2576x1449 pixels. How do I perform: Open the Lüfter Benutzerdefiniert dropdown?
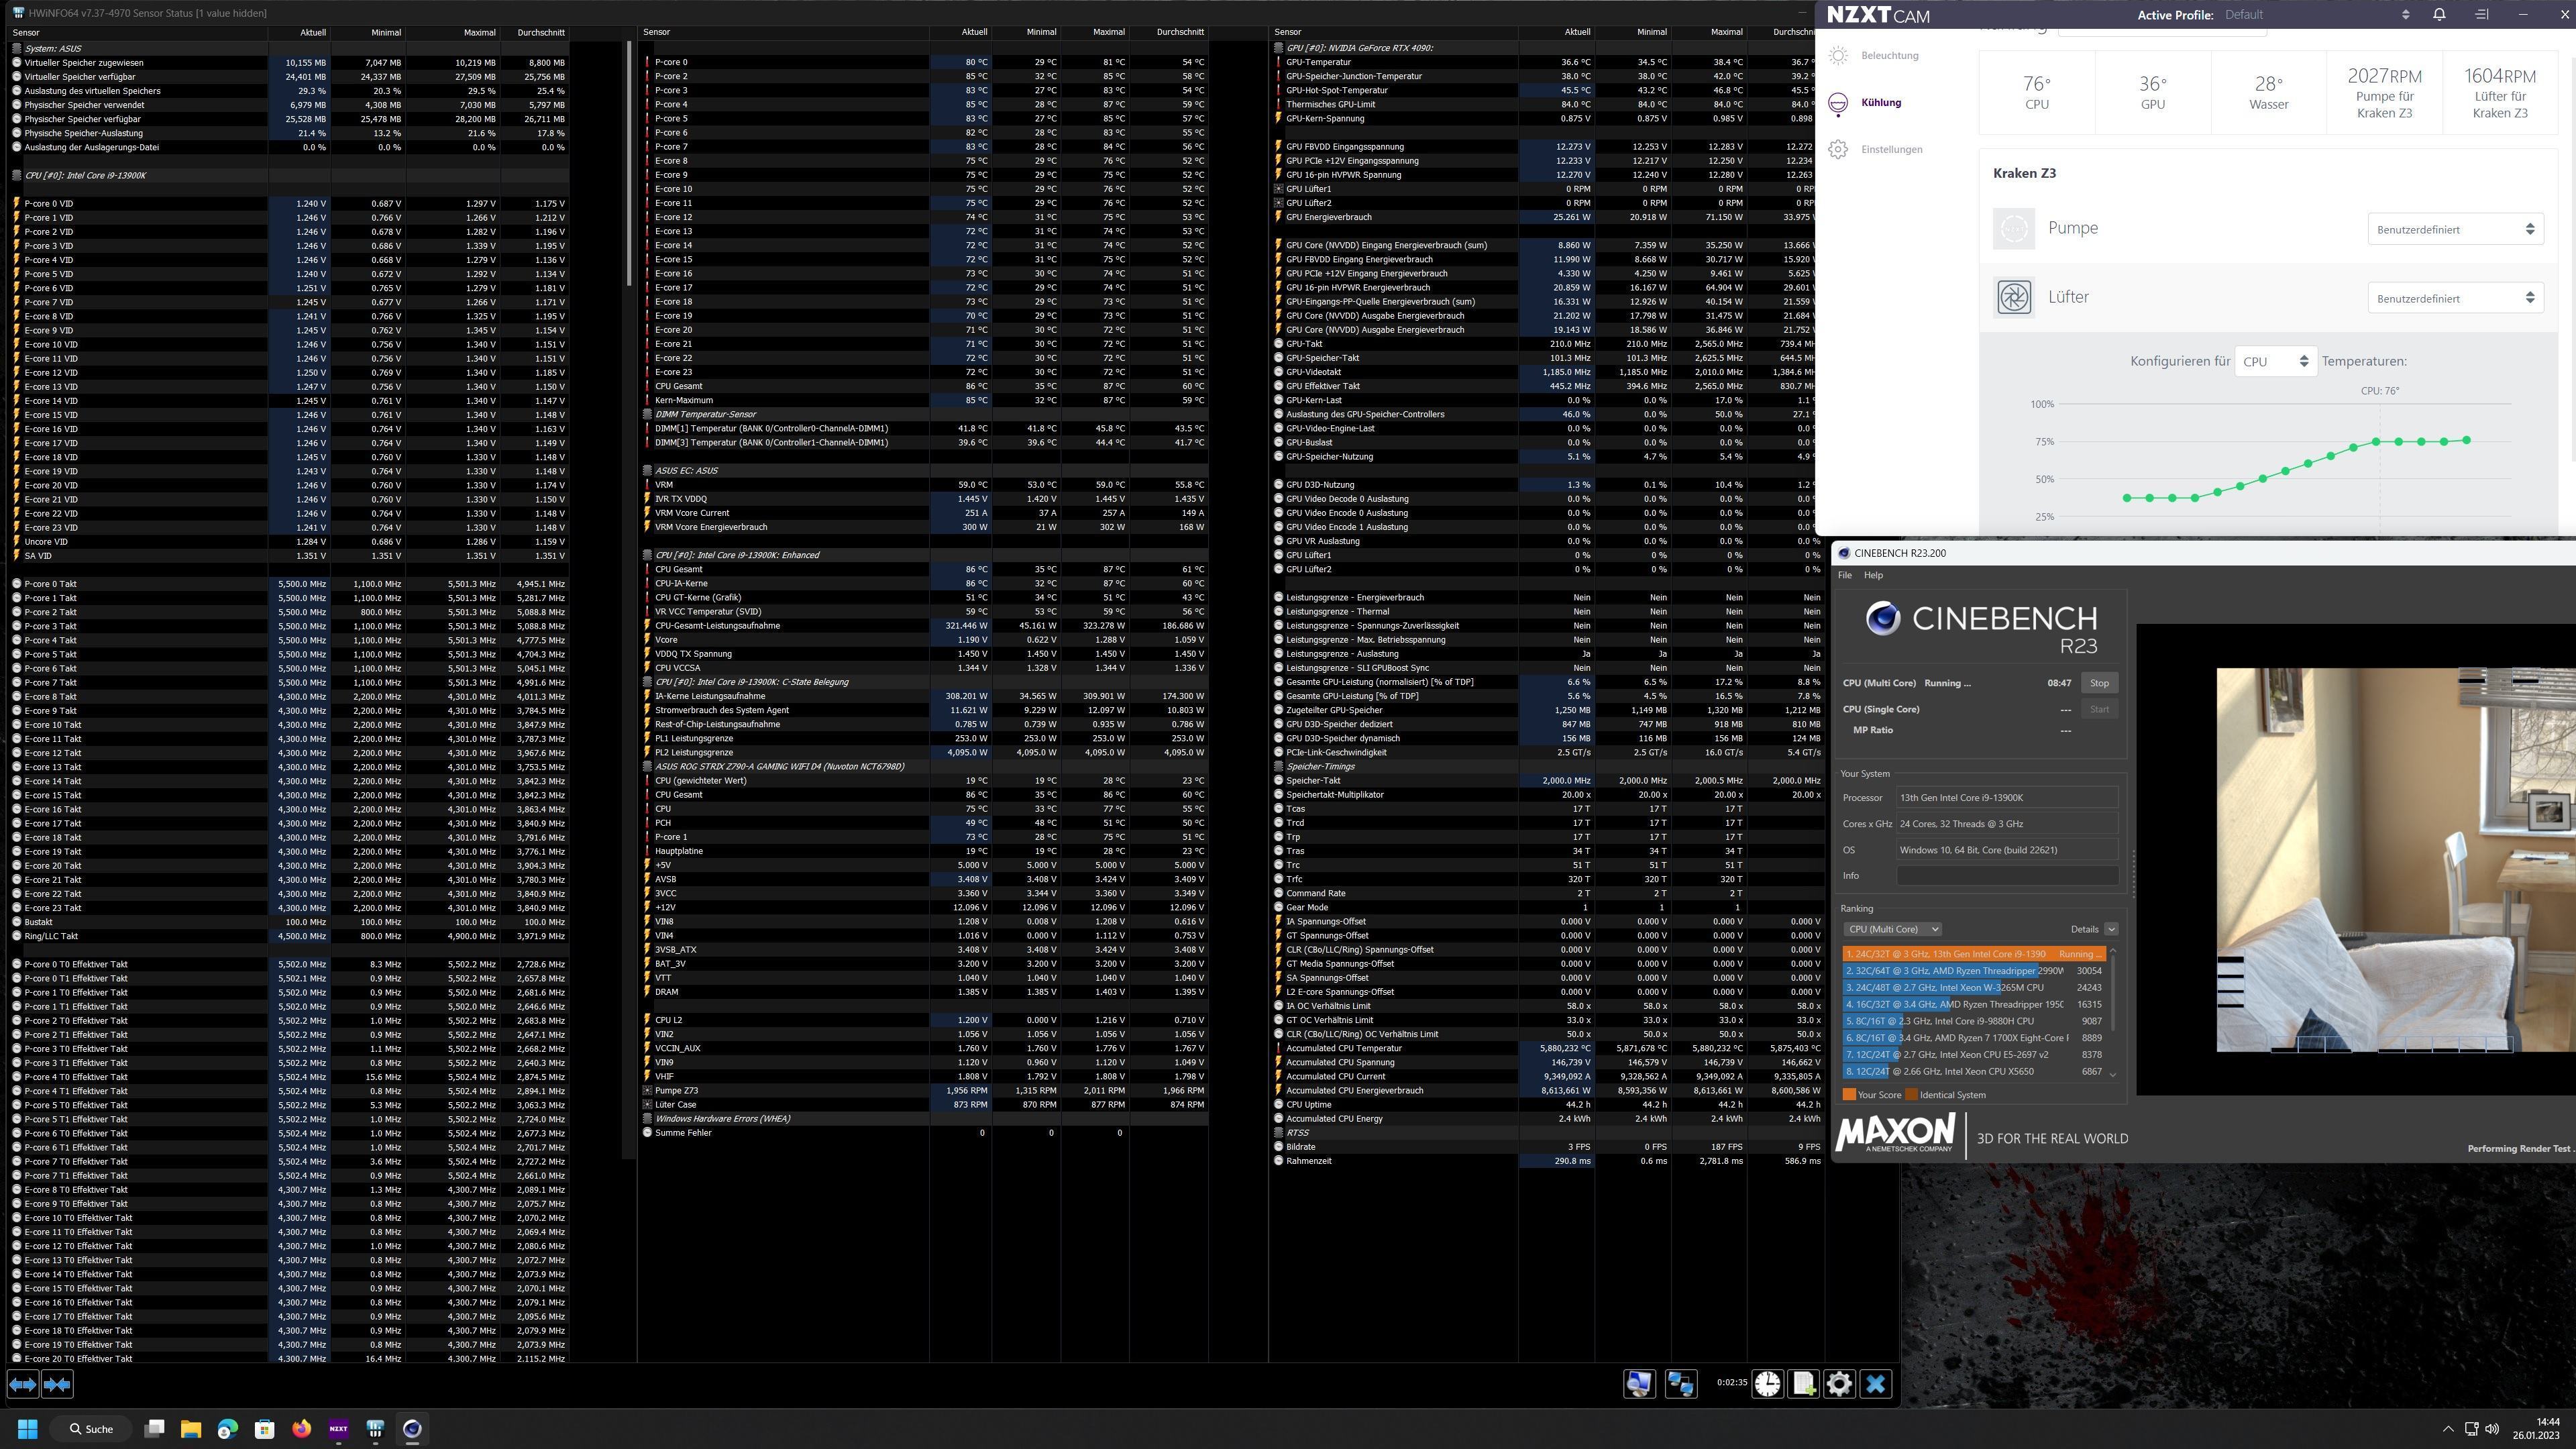(x=2455, y=299)
